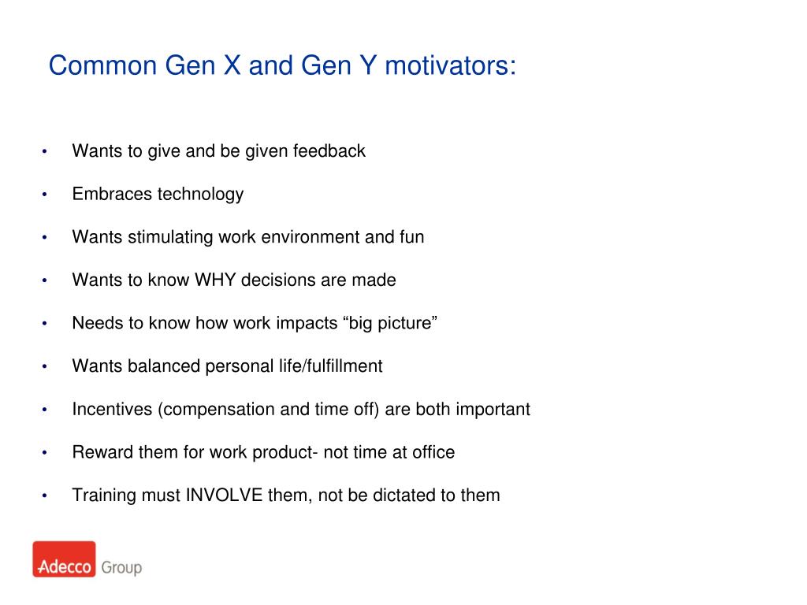
Task: Select the slide title about Gen X motivators
Action: [282, 66]
